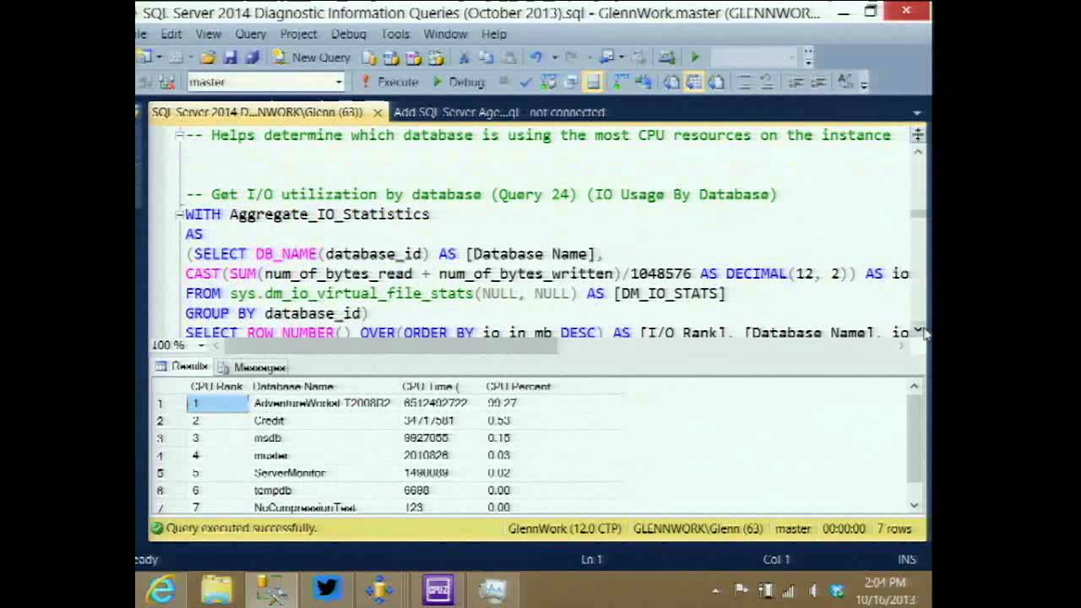Open Twitter app from the taskbar
The height and width of the screenshot is (608, 1081).
[x=327, y=589]
